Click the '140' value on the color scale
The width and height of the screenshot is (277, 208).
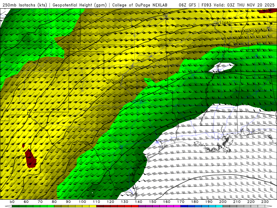point(138,202)
